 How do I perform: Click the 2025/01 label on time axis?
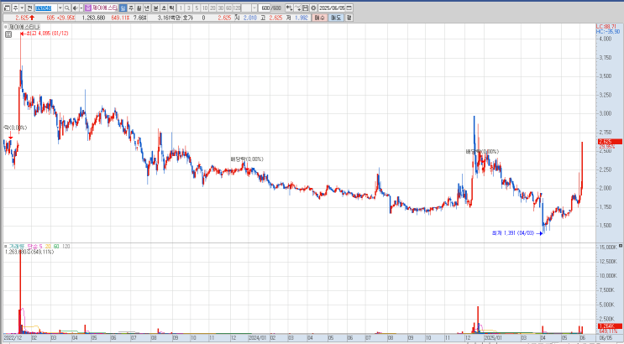(493, 337)
